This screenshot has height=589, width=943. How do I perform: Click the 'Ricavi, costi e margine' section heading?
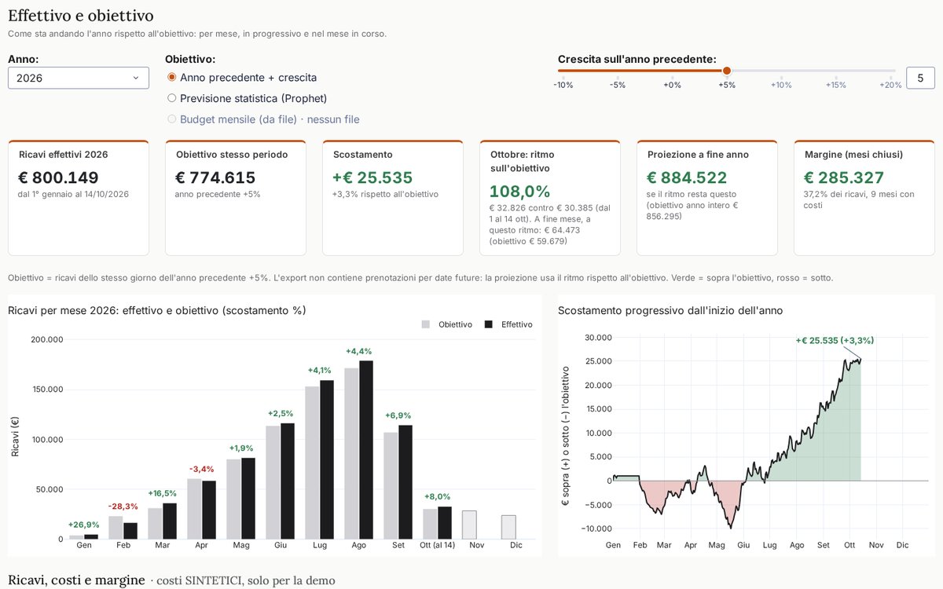pyautogui.click(x=76, y=580)
